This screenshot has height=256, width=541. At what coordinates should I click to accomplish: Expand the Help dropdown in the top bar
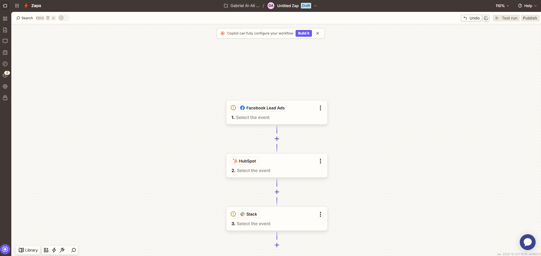[x=527, y=6]
